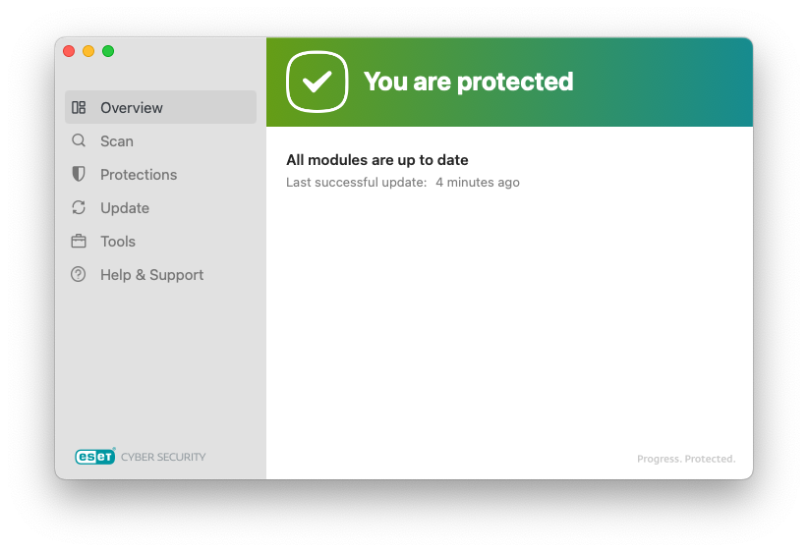Click the "Last successful update" line

coord(403,183)
